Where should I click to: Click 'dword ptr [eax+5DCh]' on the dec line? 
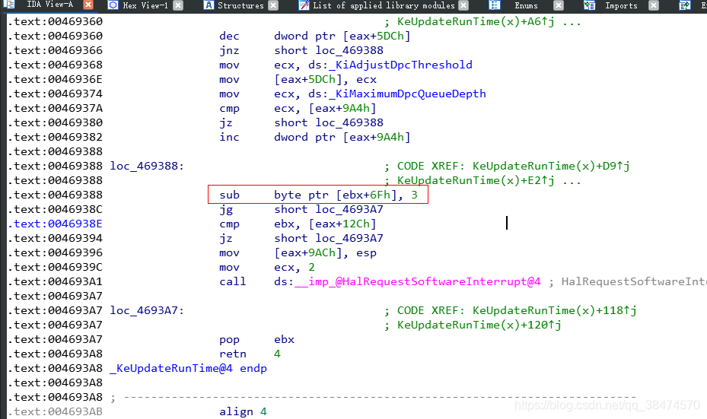click(x=342, y=36)
